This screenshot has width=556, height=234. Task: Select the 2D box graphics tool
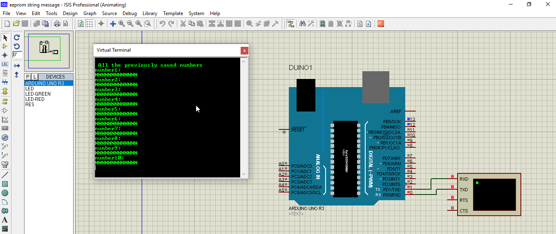[x=5, y=184]
